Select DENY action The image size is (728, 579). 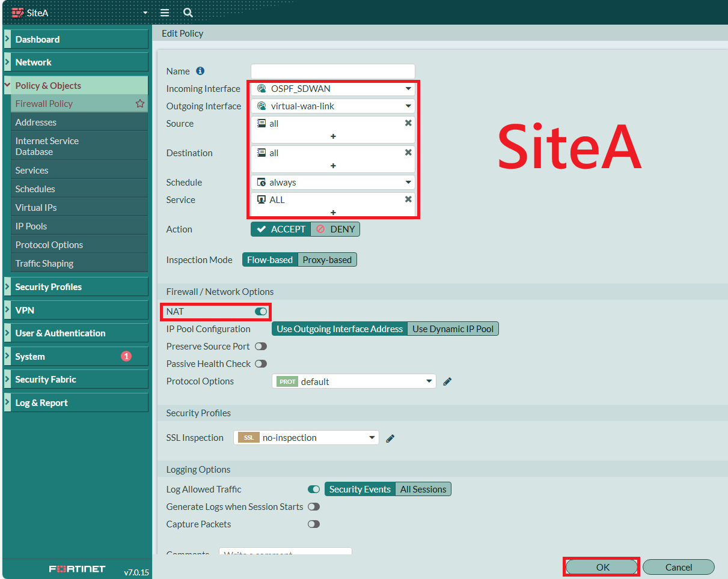335,229
